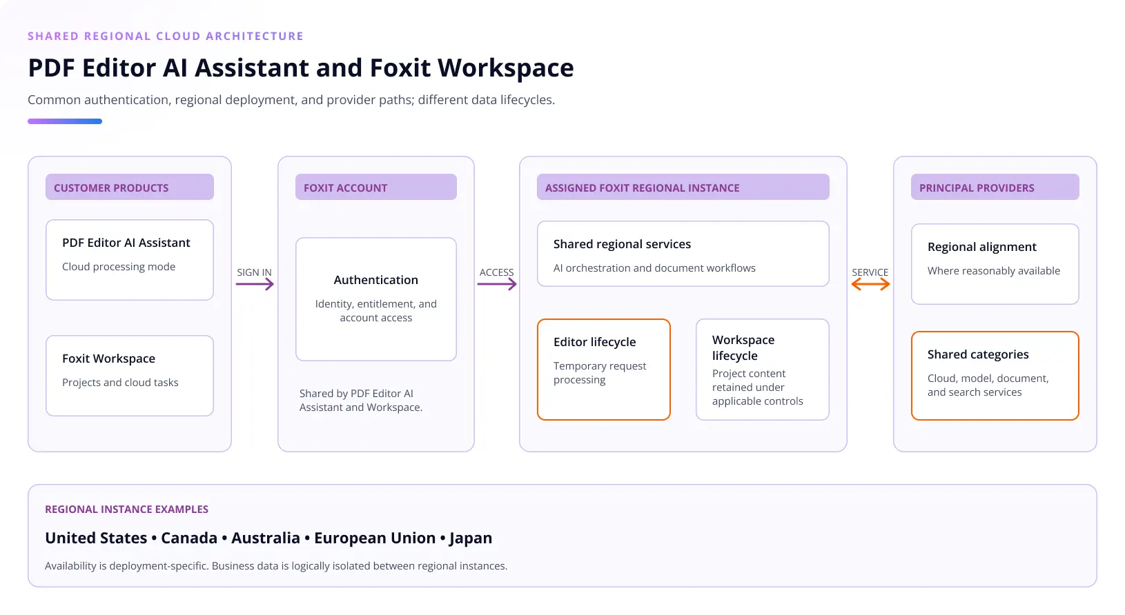
Task: Select the main title "PDF Editor AI Assistant and Foxit Workspace"
Action: click(301, 68)
